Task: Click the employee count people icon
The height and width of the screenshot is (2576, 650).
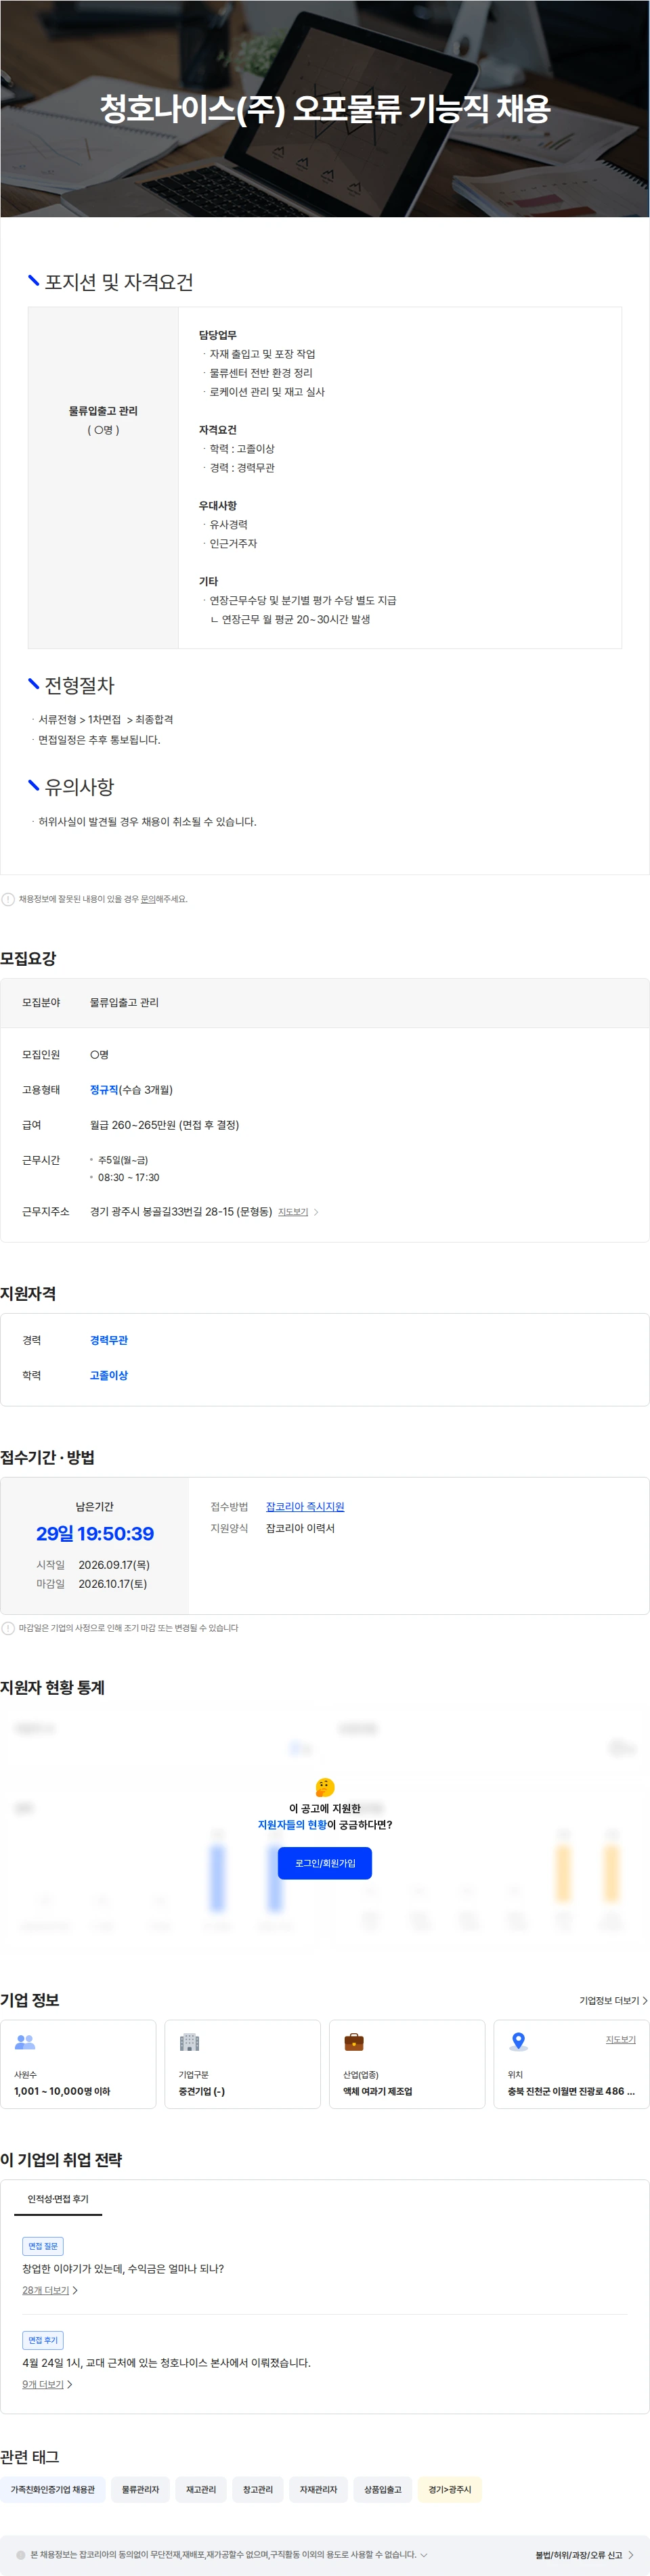Action: tap(25, 2041)
